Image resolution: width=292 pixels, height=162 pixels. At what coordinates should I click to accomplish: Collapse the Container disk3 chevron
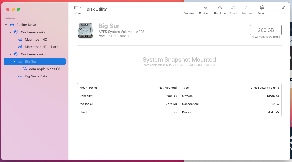pyautogui.click(x=10, y=54)
